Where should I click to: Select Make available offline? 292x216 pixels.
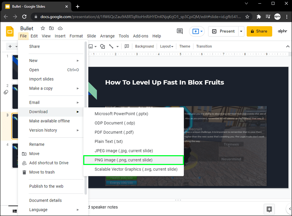point(50,121)
